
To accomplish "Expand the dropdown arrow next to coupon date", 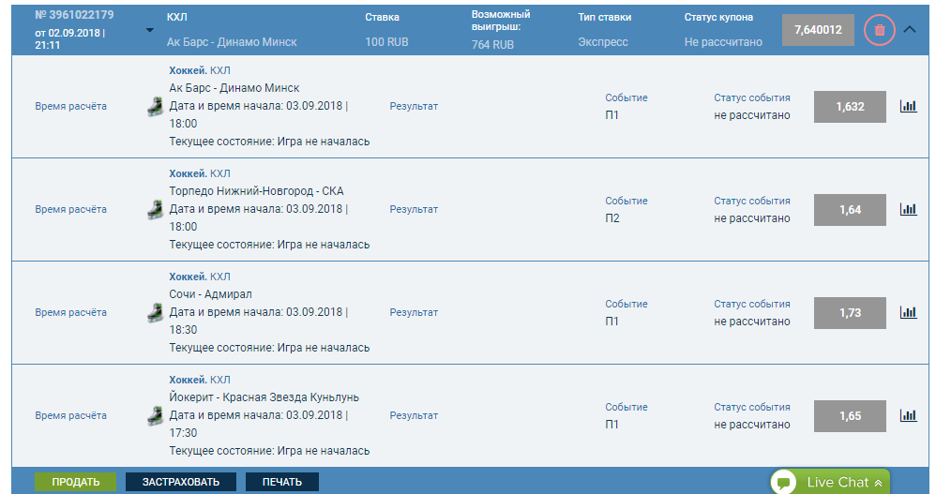I will pos(150,30).
